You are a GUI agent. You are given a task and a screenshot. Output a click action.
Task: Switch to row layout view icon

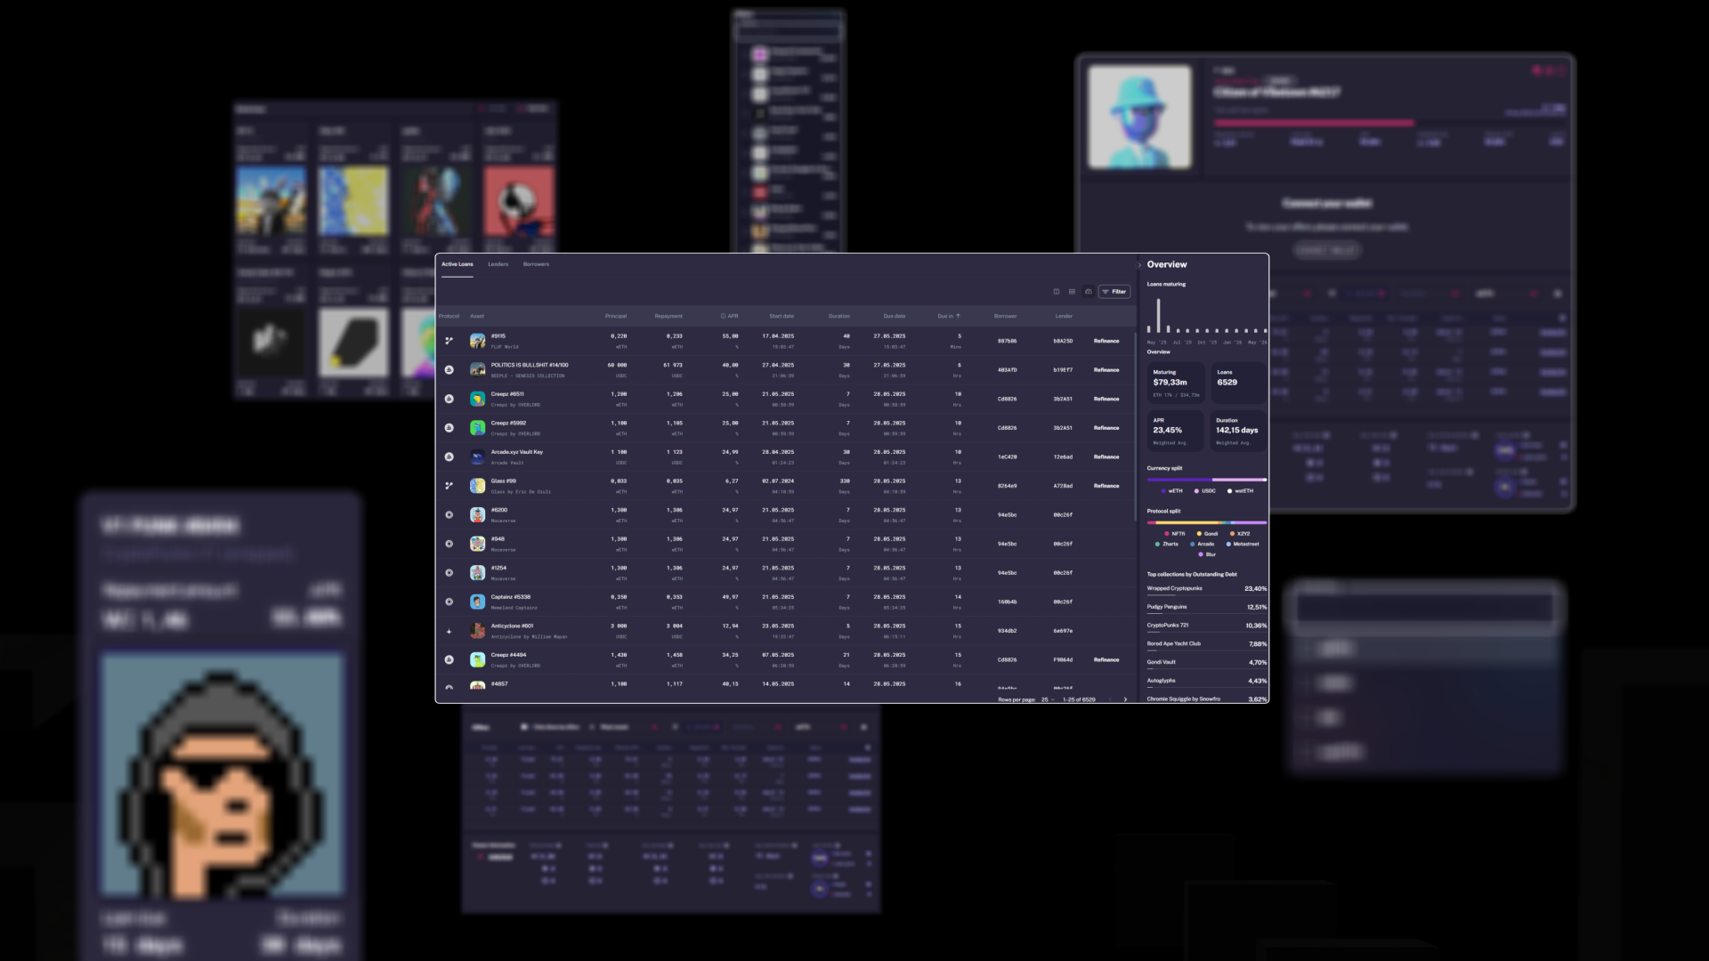point(1072,292)
